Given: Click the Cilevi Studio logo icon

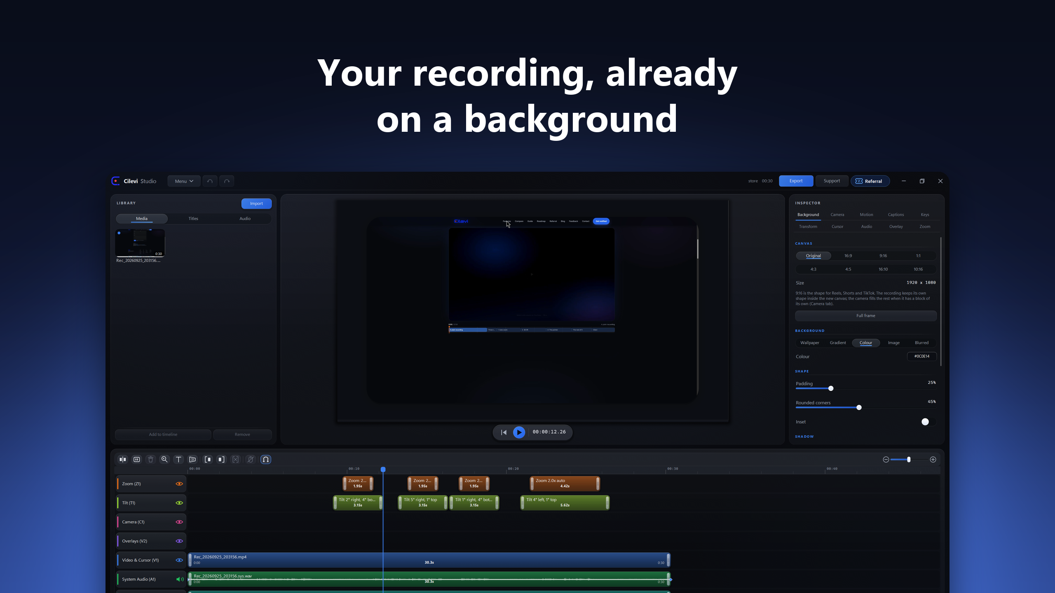Looking at the screenshot, I should 116,181.
